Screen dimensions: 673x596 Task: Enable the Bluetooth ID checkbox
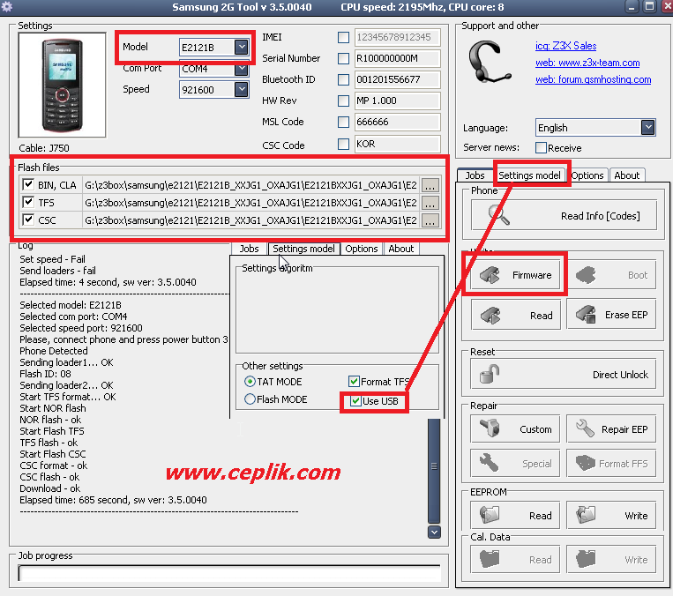[x=343, y=79]
